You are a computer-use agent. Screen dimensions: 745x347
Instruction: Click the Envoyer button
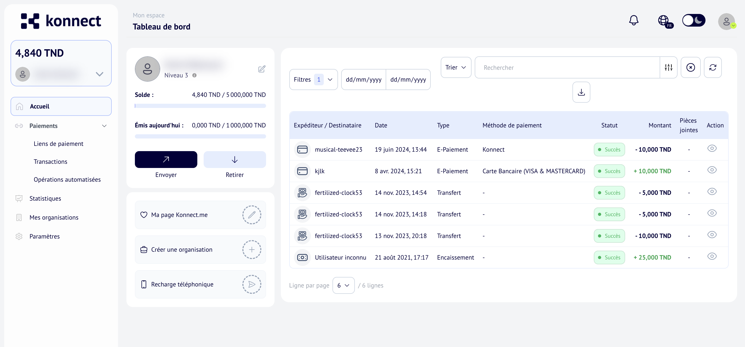coord(166,160)
